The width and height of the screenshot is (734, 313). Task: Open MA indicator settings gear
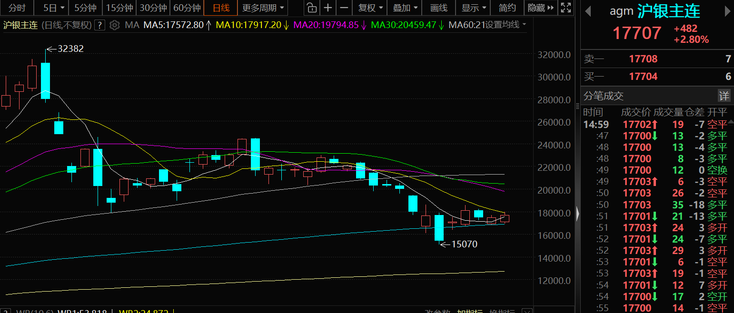pyautogui.click(x=114, y=25)
